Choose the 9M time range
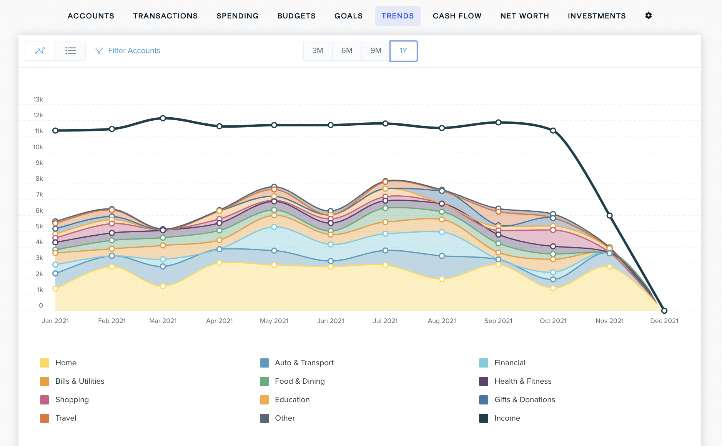Viewport: 722px width, 446px height. pyautogui.click(x=376, y=51)
